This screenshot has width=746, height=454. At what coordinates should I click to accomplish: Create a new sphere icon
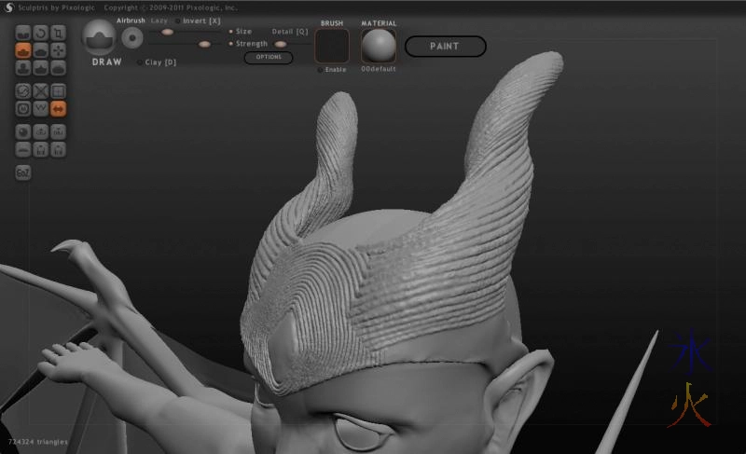coord(23,131)
